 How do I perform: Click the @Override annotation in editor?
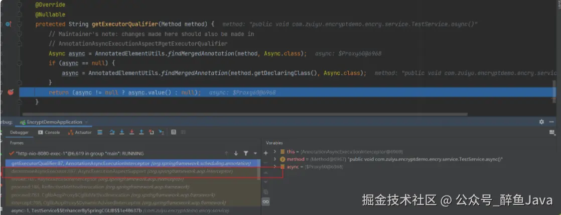click(x=50, y=5)
